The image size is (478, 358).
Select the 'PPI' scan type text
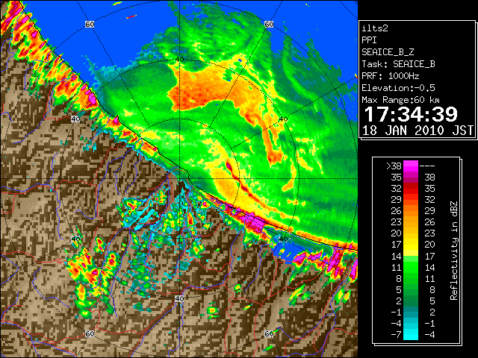coord(369,40)
